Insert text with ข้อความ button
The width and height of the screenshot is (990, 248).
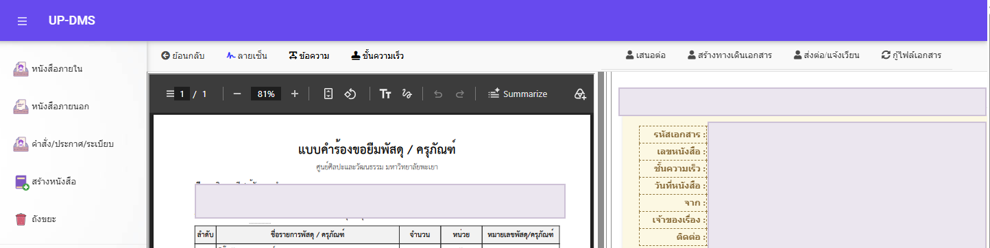[x=309, y=55]
